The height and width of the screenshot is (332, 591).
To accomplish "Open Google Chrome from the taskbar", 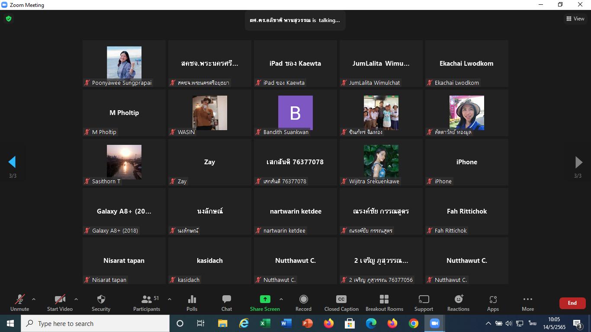I will pyautogui.click(x=414, y=323).
